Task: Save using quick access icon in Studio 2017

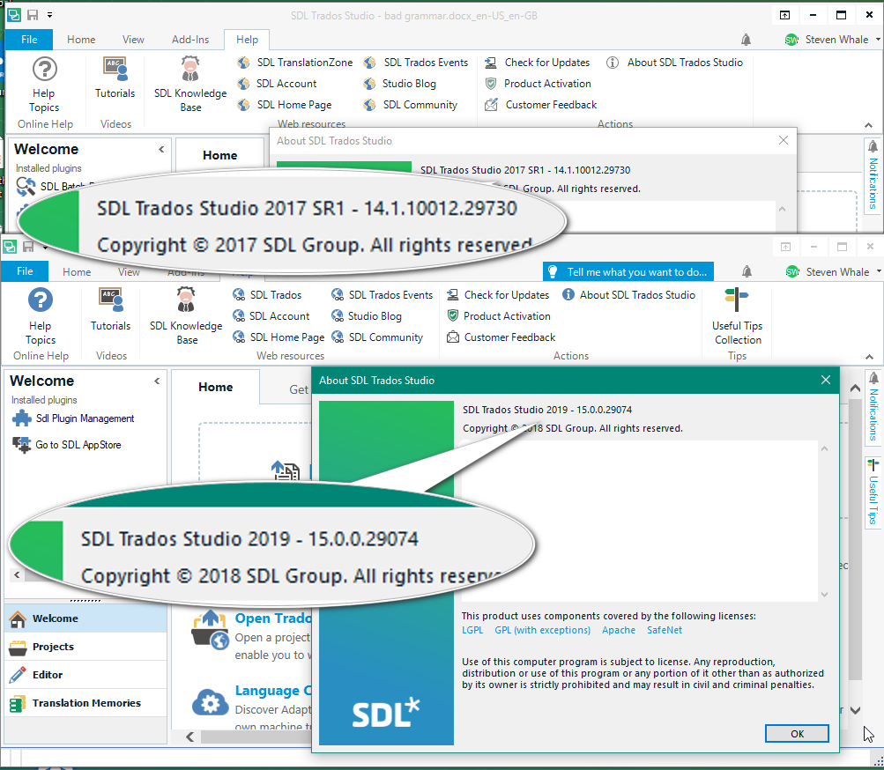Action: [33, 15]
